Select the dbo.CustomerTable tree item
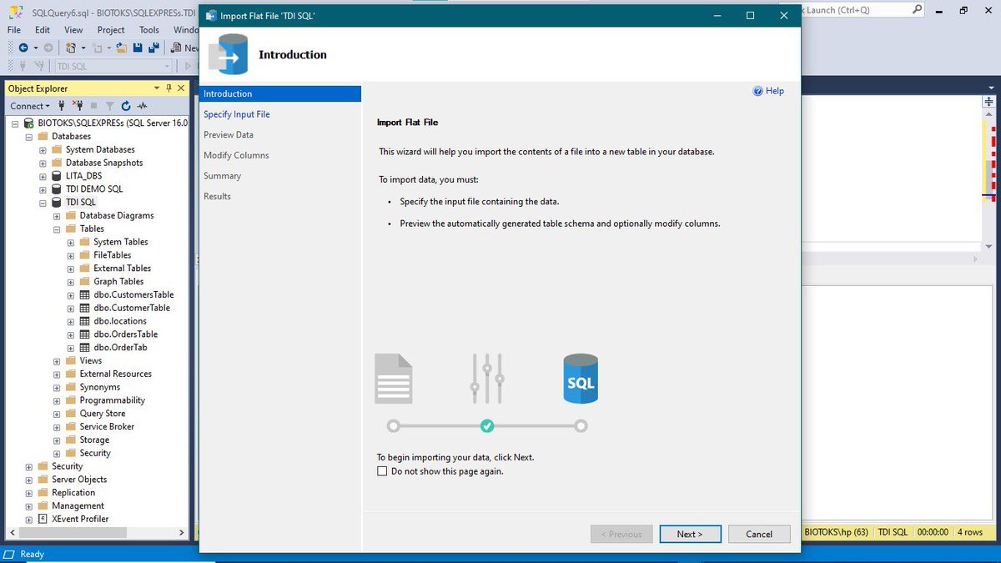The height and width of the screenshot is (563, 1001). tap(132, 308)
